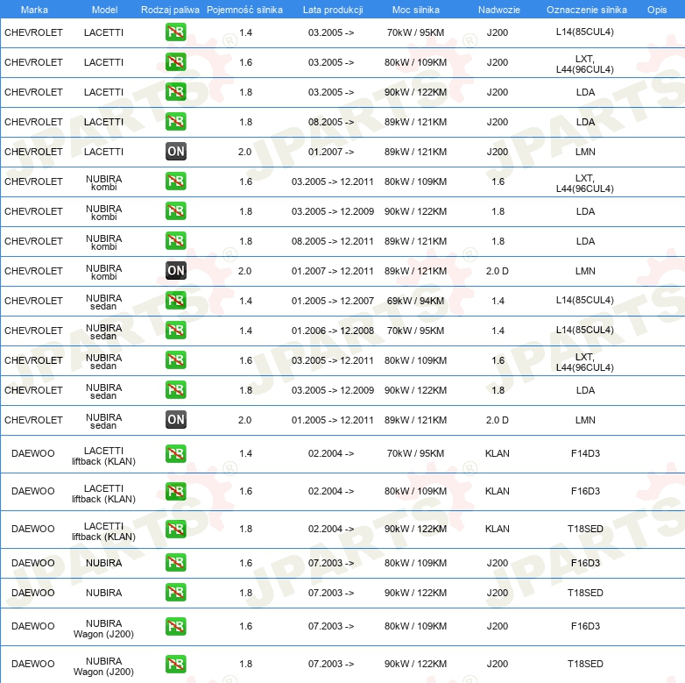The width and height of the screenshot is (685, 683).
Task: Click petrol icon for Nubira sedan 01.2006 row
Action: (x=175, y=331)
